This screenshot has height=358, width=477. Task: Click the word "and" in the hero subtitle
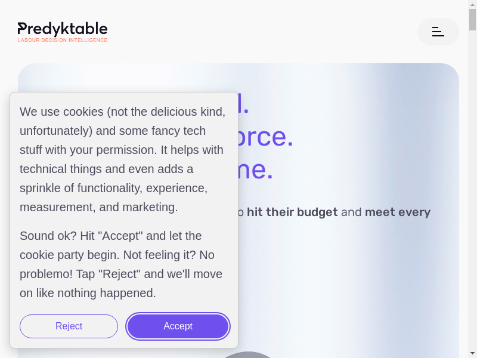coord(351,212)
